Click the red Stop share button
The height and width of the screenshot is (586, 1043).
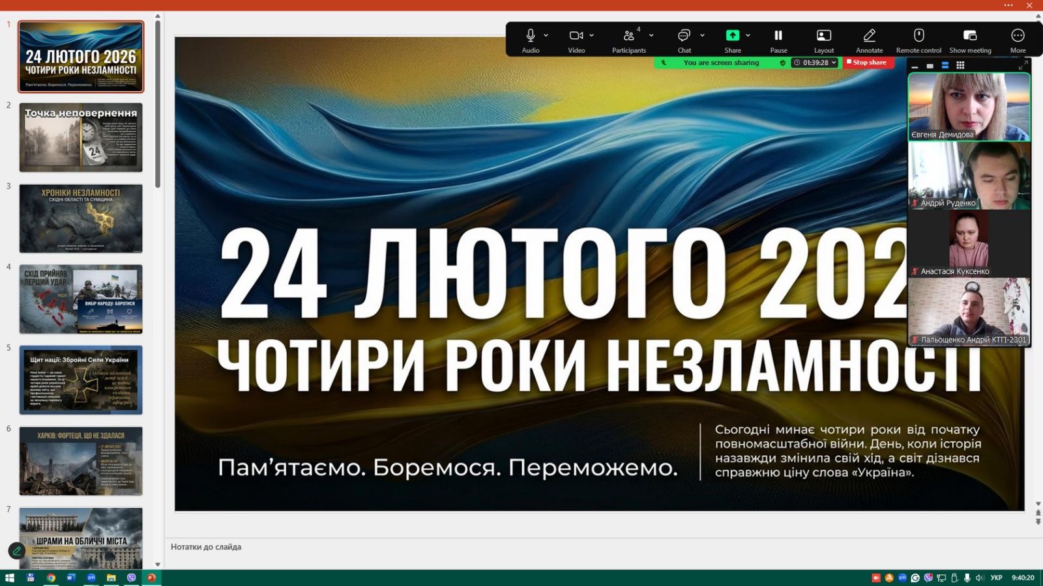(868, 63)
